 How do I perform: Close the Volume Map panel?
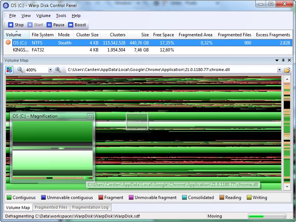289,60
